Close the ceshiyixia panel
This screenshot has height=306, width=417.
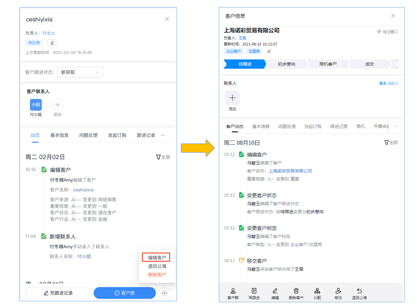(167, 19)
